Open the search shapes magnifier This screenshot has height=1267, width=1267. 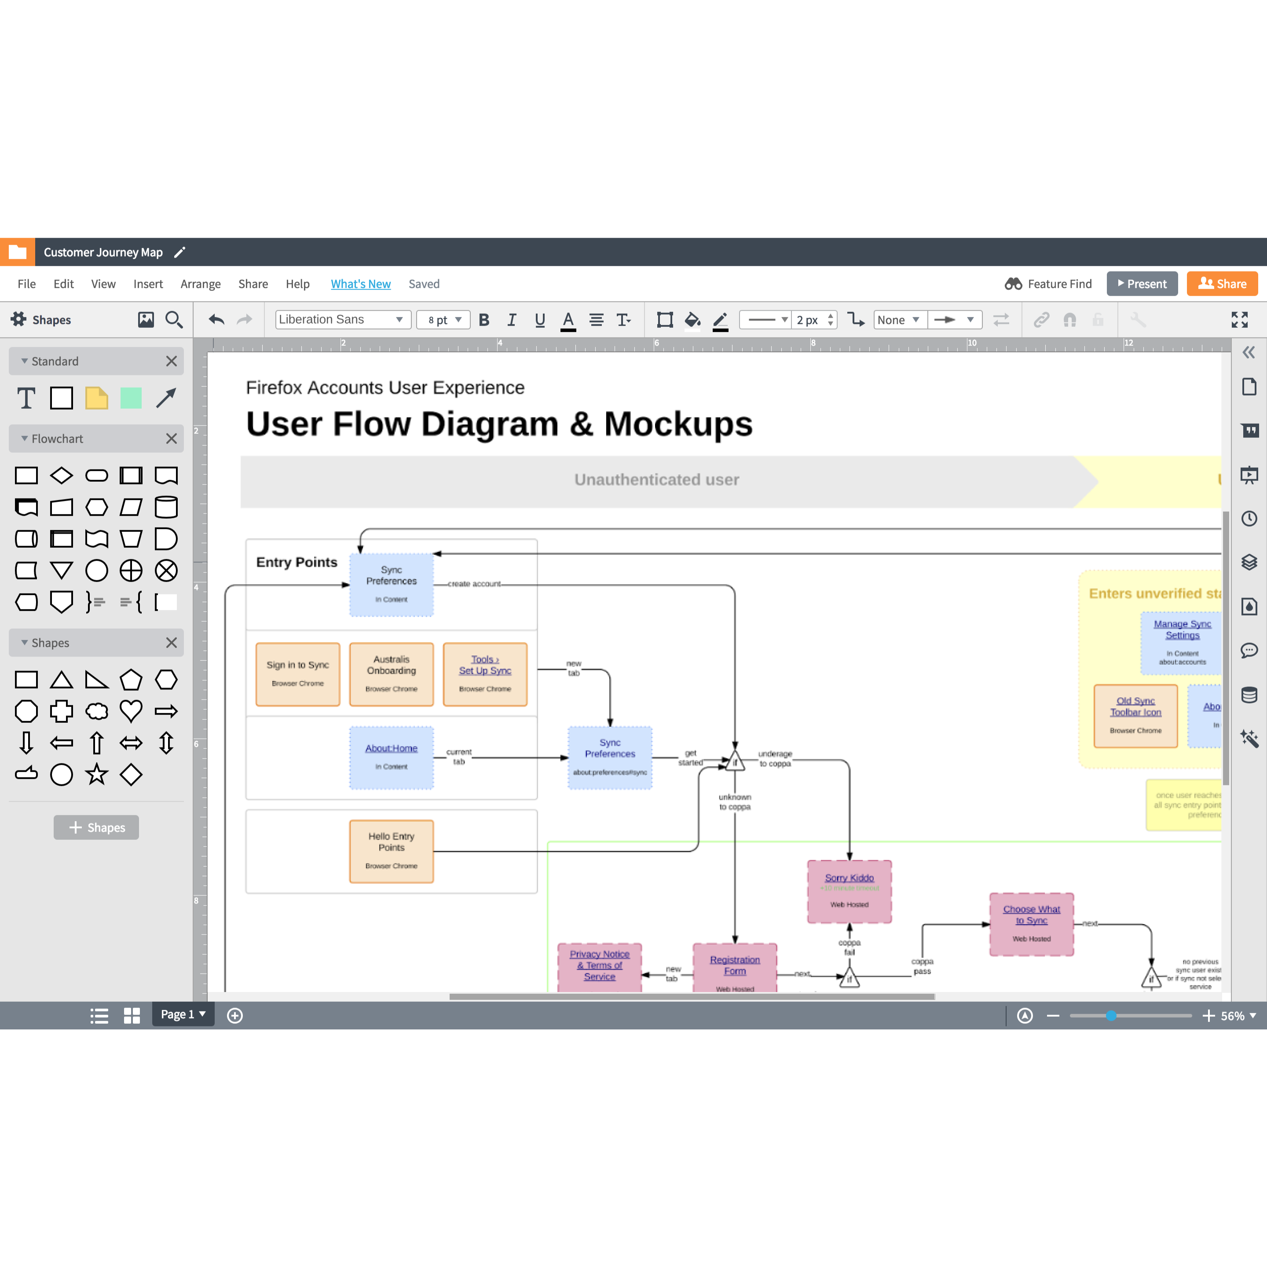point(174,319)
